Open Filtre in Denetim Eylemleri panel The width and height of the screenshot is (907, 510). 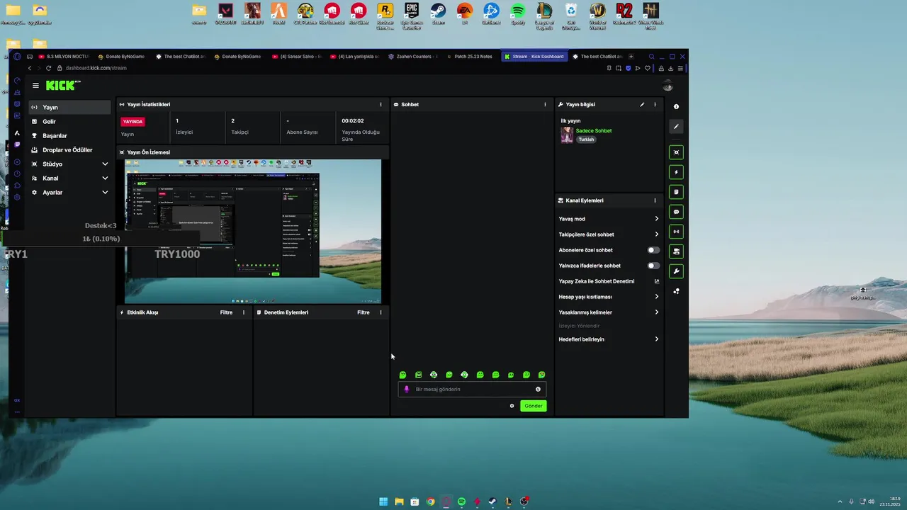click(363, 312)
